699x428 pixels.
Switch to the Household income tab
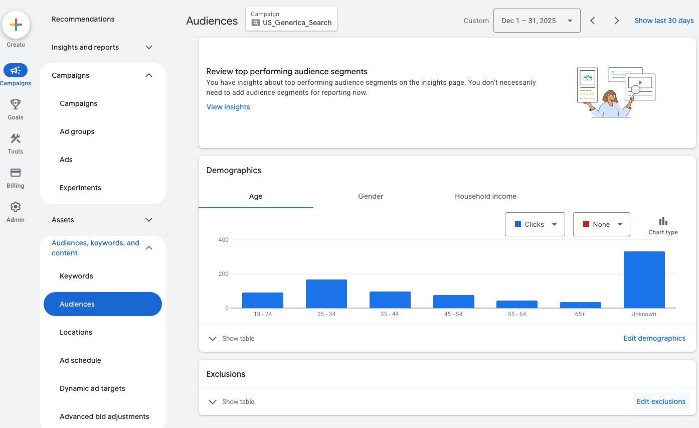(485, 196)
